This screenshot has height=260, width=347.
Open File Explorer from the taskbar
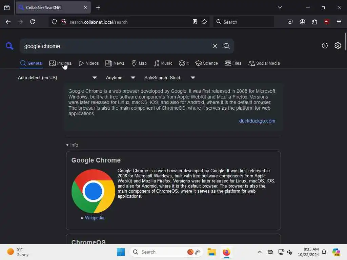211,252
